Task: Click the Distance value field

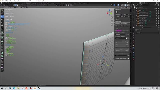Action: (122, 51)
